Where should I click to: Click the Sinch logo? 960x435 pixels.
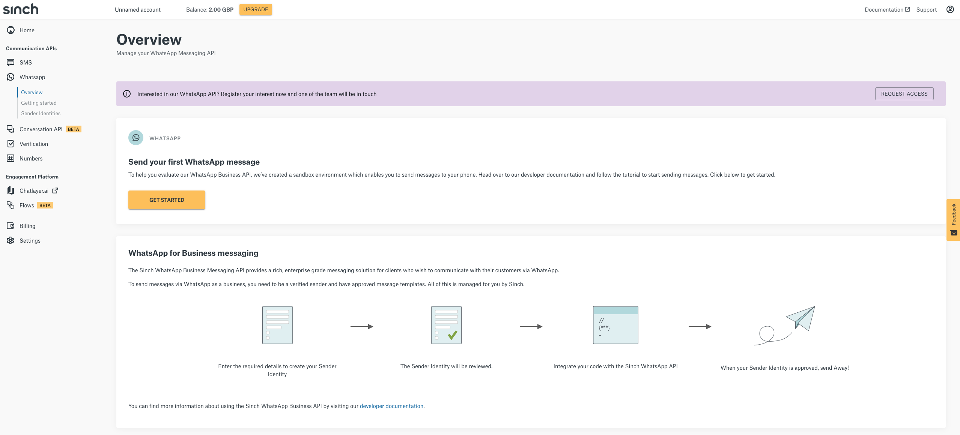point(21,9)
